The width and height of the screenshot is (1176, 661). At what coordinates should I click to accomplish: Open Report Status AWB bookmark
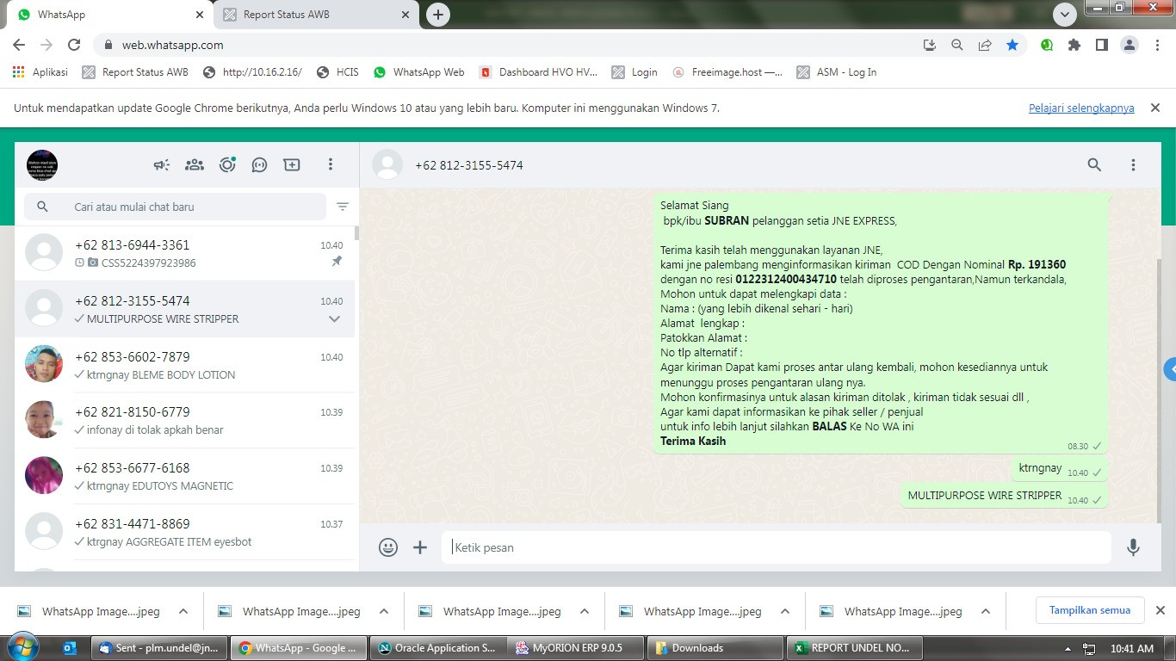[x=135, y=72]
